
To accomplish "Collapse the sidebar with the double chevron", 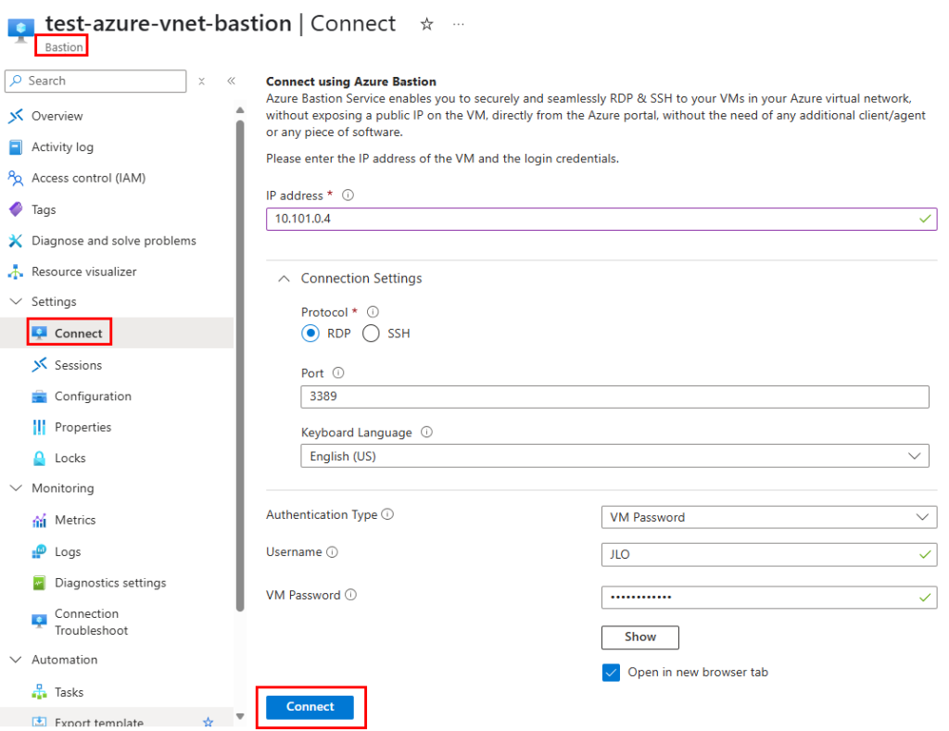I will (x=231, y=82).
